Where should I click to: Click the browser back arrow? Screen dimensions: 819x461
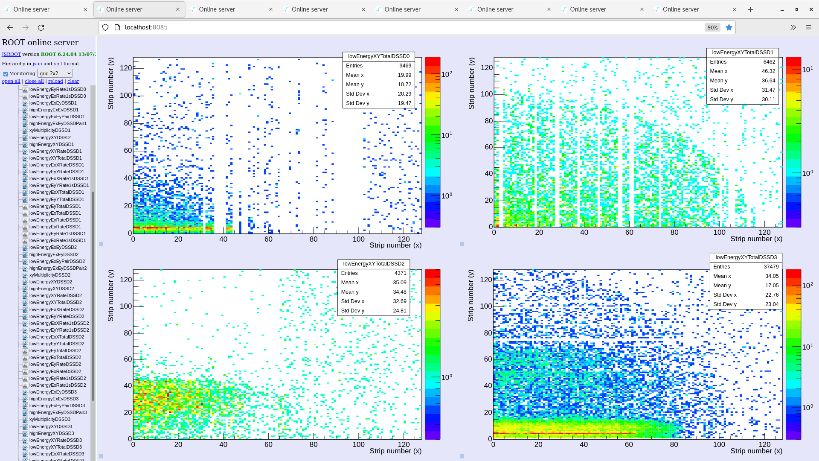10,27
